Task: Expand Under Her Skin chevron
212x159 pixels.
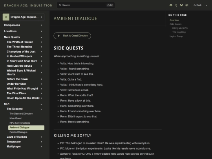Action: [x=41, y=84]
